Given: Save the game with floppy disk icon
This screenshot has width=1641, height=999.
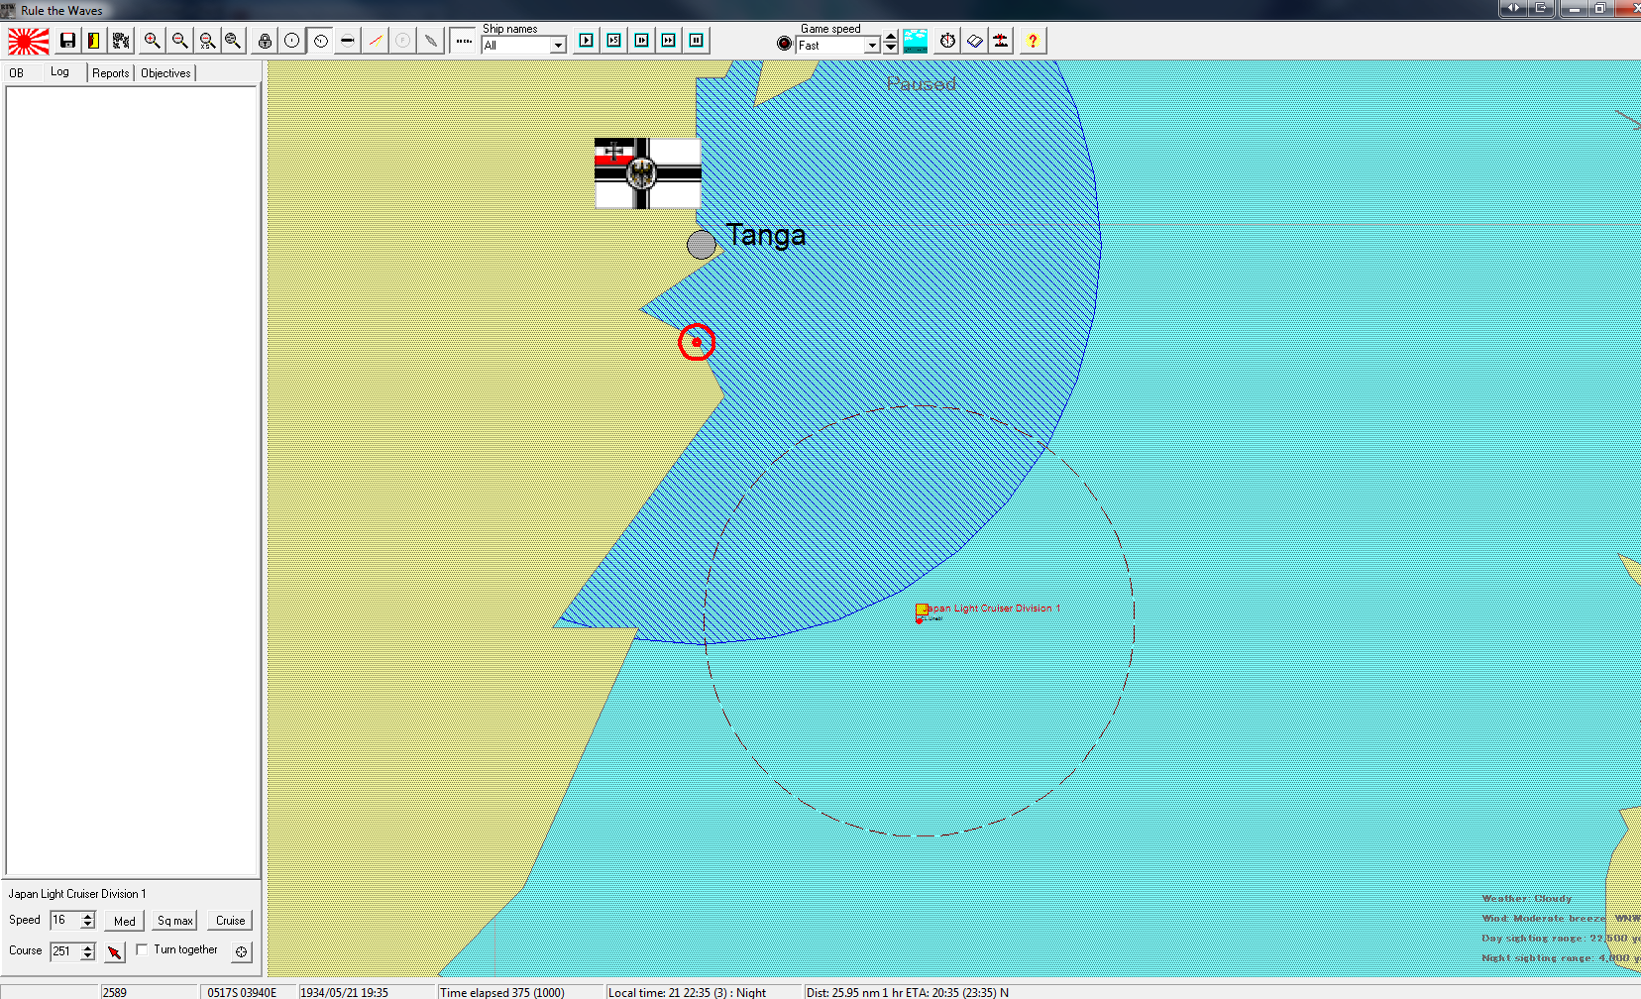Looking at the screenshot, I should 68,41.
